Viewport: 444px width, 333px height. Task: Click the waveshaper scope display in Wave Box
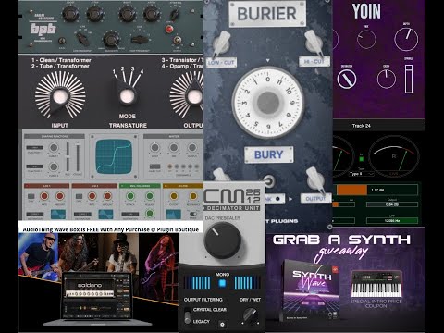coord(114,156)
